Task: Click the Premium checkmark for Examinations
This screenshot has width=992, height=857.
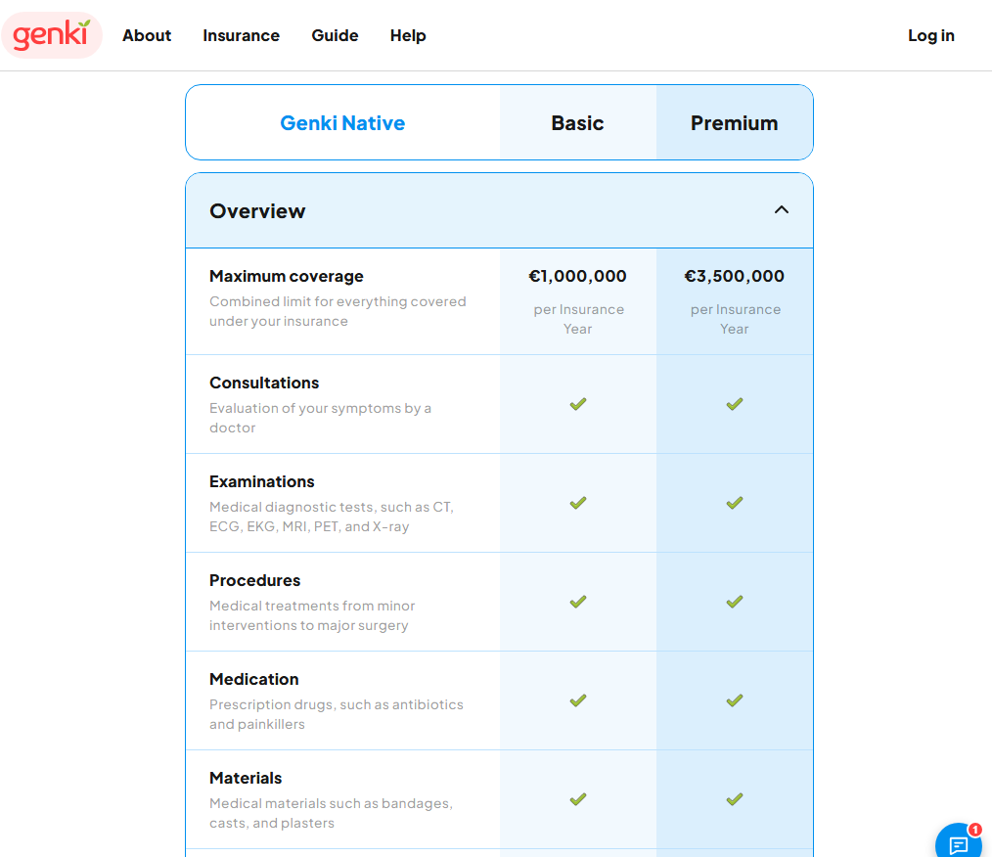Action: (x=735, y=502)
